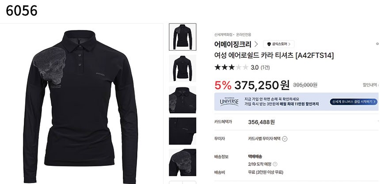Click the 신세계 유니버스 클럽 시작하기 button

353,101
